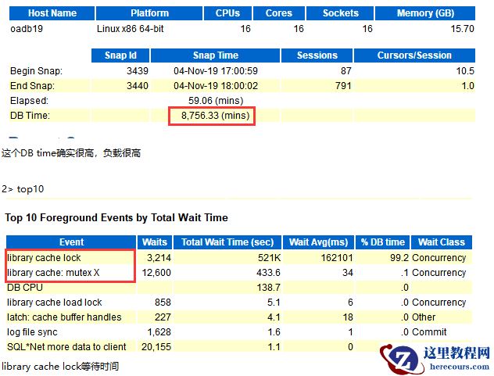Click the Waits column header

point(155,242)
